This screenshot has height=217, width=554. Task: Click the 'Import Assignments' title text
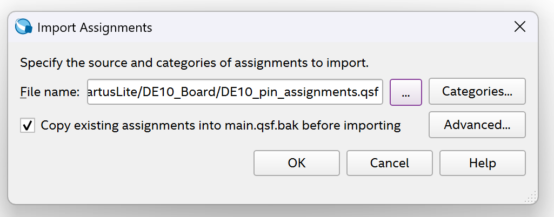click(x=95, y=28)
